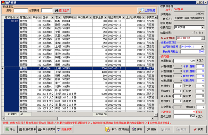The height and width of the screenshot is (135, 208).
Task: Click the 收费类 column header
Action: 150,18
